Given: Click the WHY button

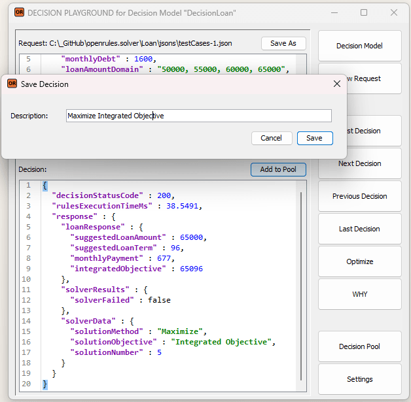Looking at the screenshot, I should [x=359, y=294].
